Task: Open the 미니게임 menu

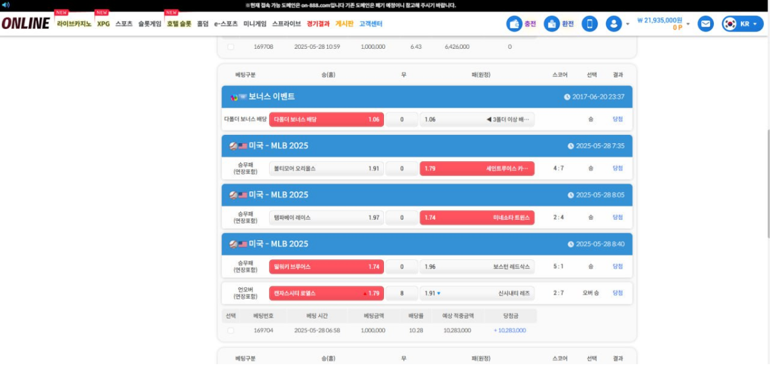Action: pyautogui.click(x=255, y=24)
